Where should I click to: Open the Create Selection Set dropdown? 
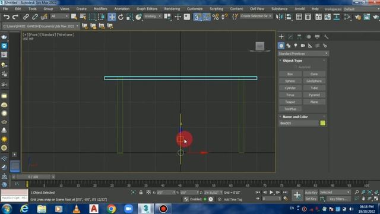(256, 16)
